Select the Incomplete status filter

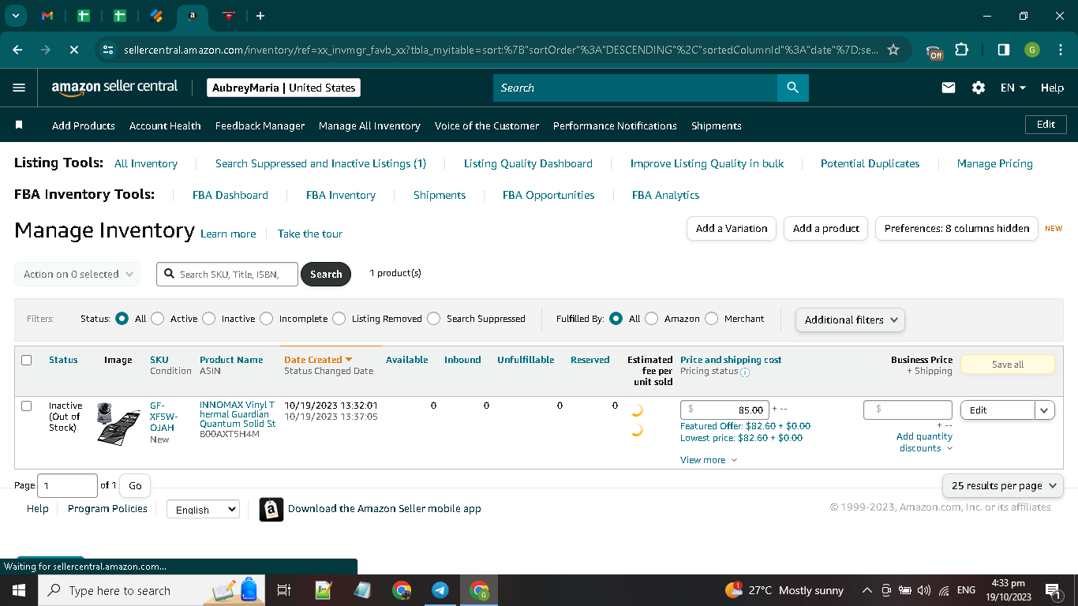pos(266,319)
